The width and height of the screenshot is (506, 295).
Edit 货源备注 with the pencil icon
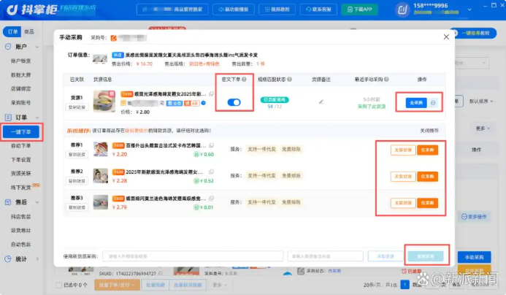(321, 101)
